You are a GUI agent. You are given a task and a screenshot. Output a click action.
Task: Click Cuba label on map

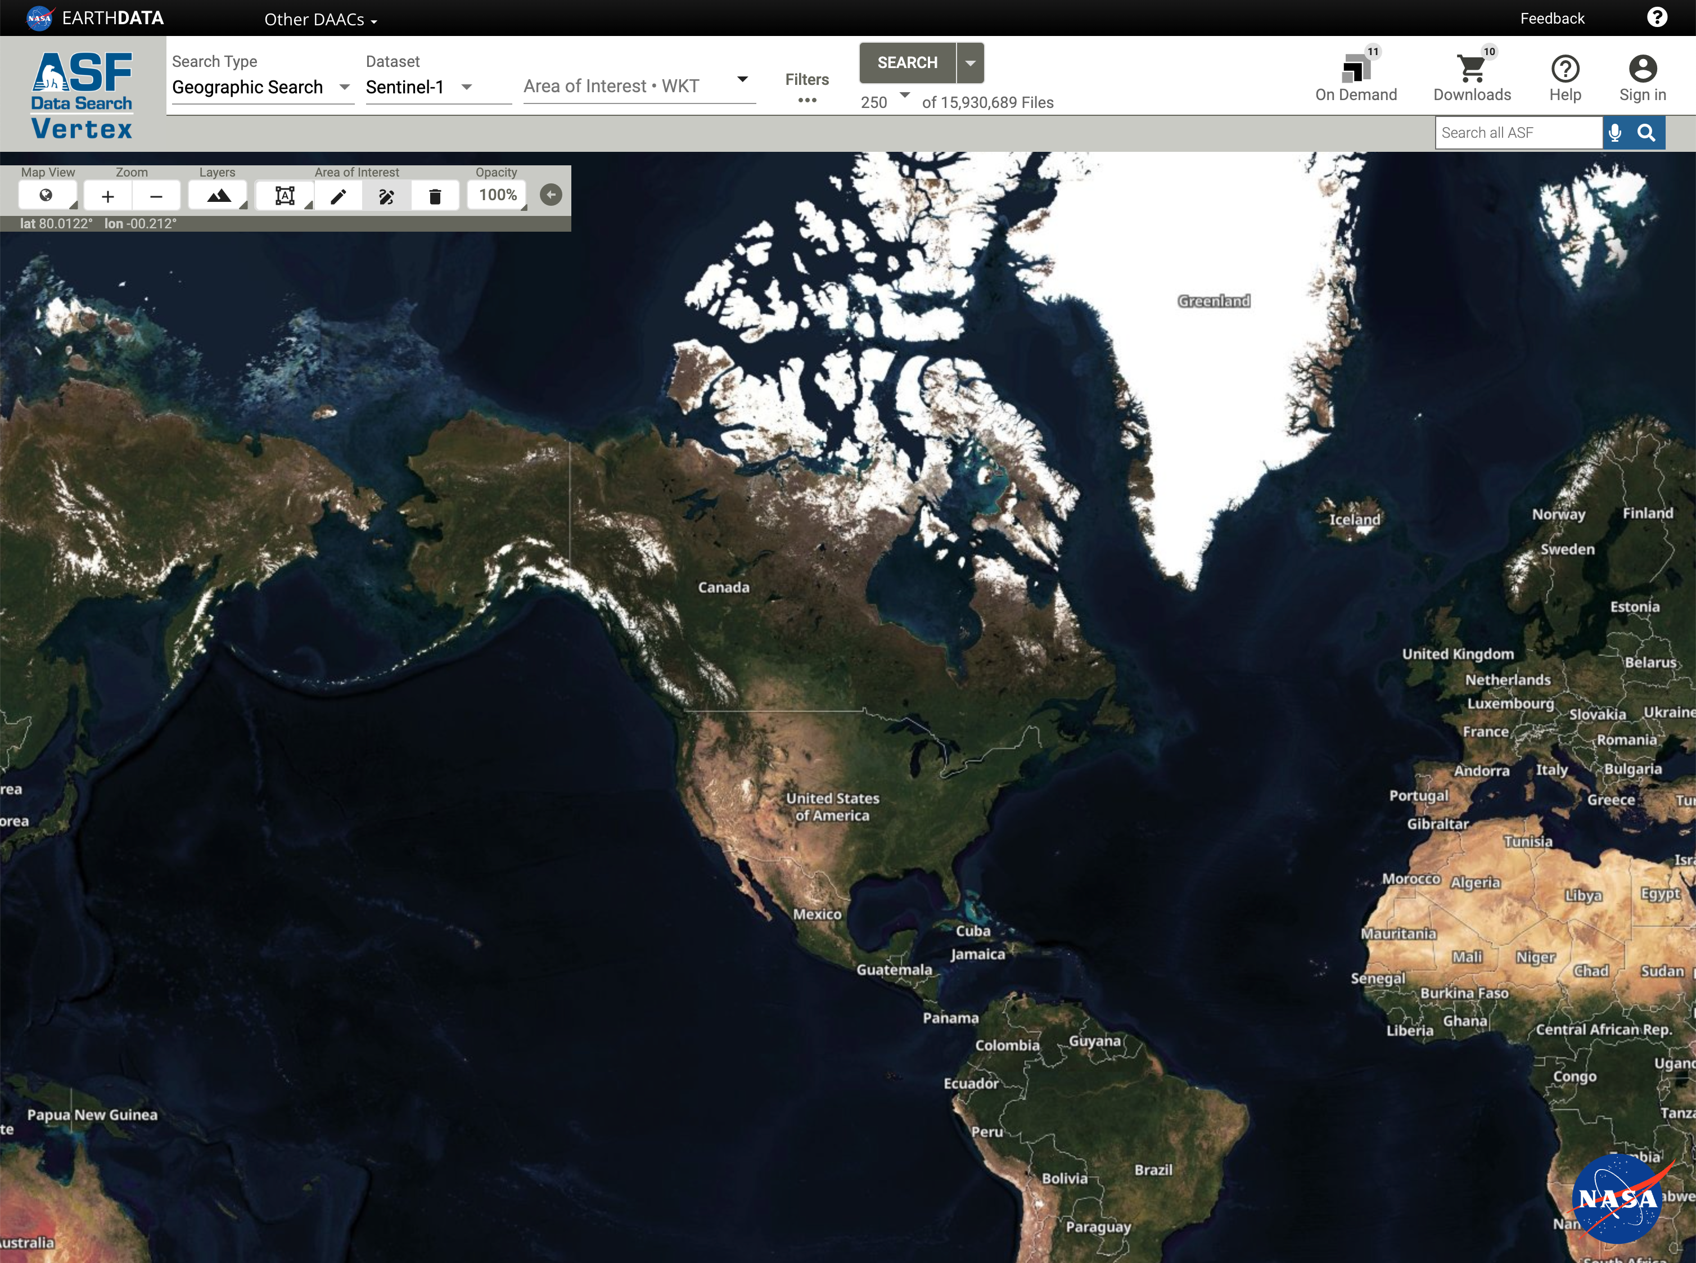click(x=973, y=931)
